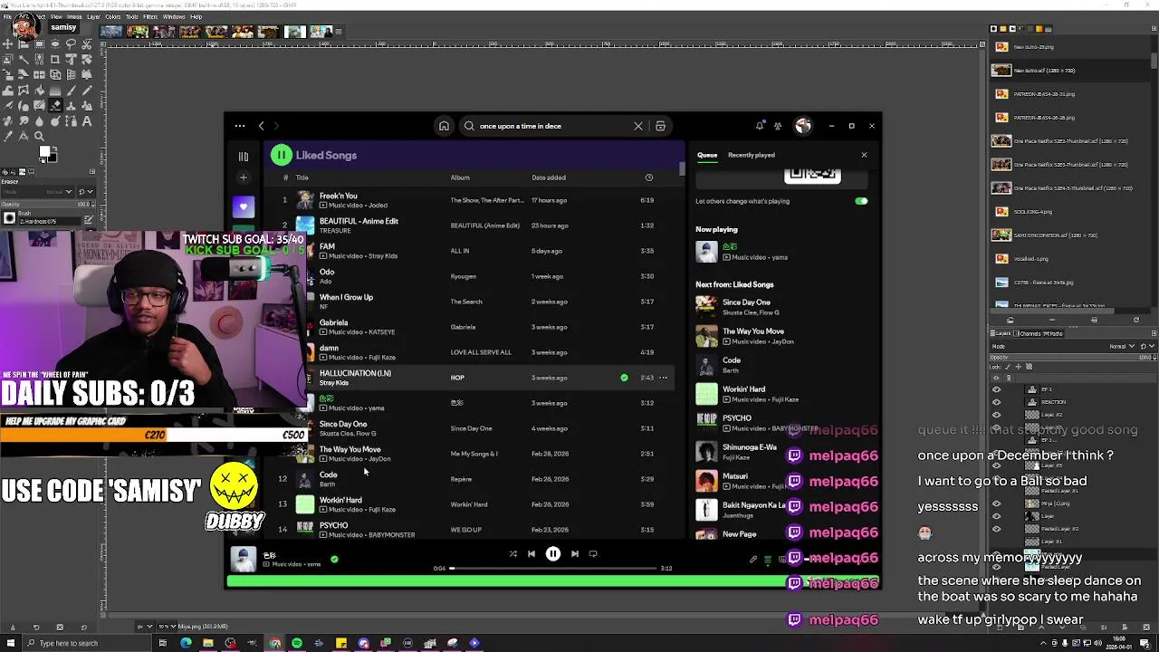Open the GIMP Windows menu
This screenshot has height=652, width=1159.
click(174, 16)
